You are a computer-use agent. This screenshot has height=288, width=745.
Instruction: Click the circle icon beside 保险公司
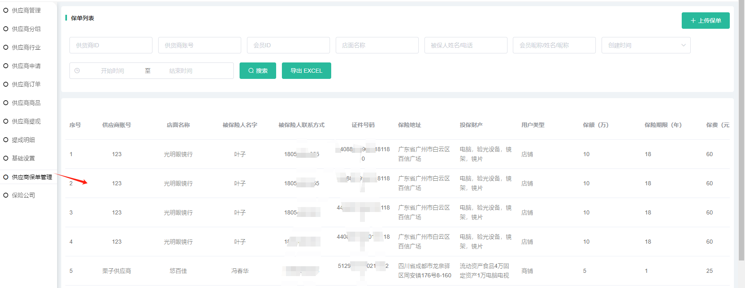coord(6,195)
